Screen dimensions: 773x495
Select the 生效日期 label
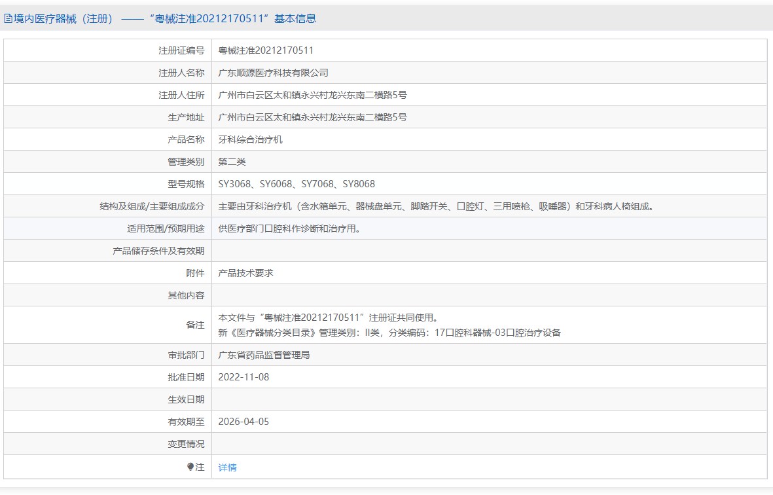coord(186,399)
